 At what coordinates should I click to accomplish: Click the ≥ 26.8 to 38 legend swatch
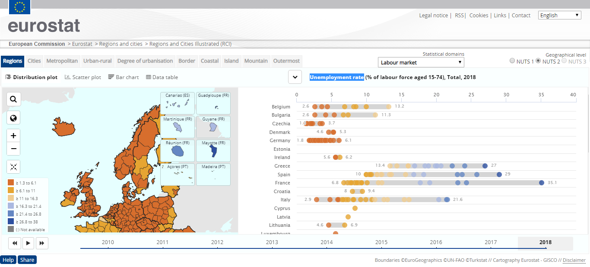click(11, 222)
